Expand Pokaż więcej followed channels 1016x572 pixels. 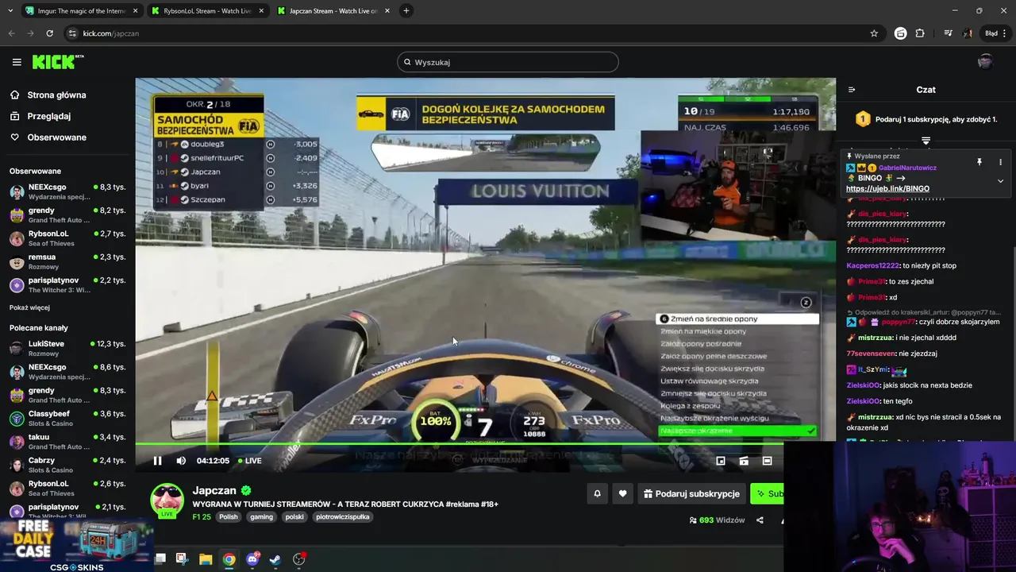click(x=29, y=307)
